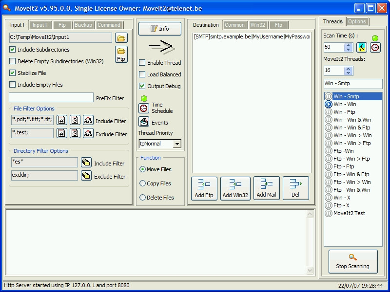Open the Thread Priority tpNormal dropdown
The image size is (390, 292).
click(177, 144)
